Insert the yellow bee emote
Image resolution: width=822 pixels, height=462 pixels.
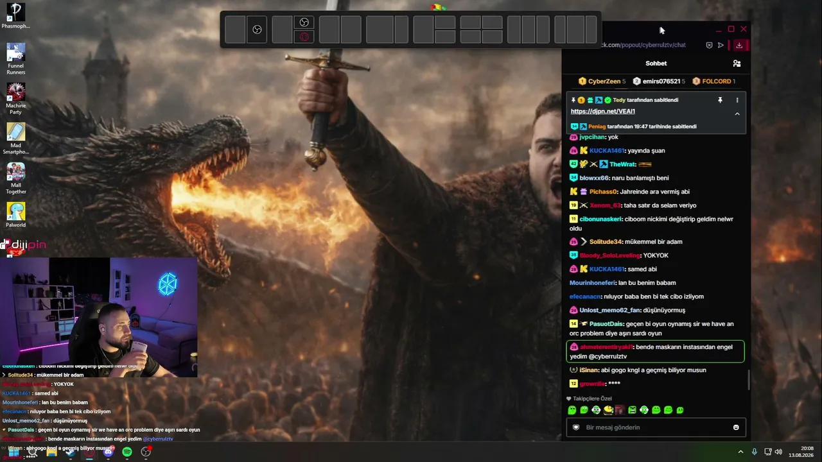pyautogui.click(x=608, y=410)
